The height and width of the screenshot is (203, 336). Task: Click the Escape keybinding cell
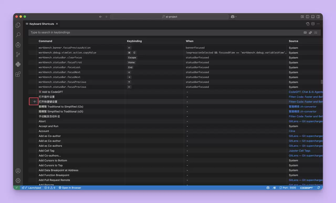click(x=132, y=58)
